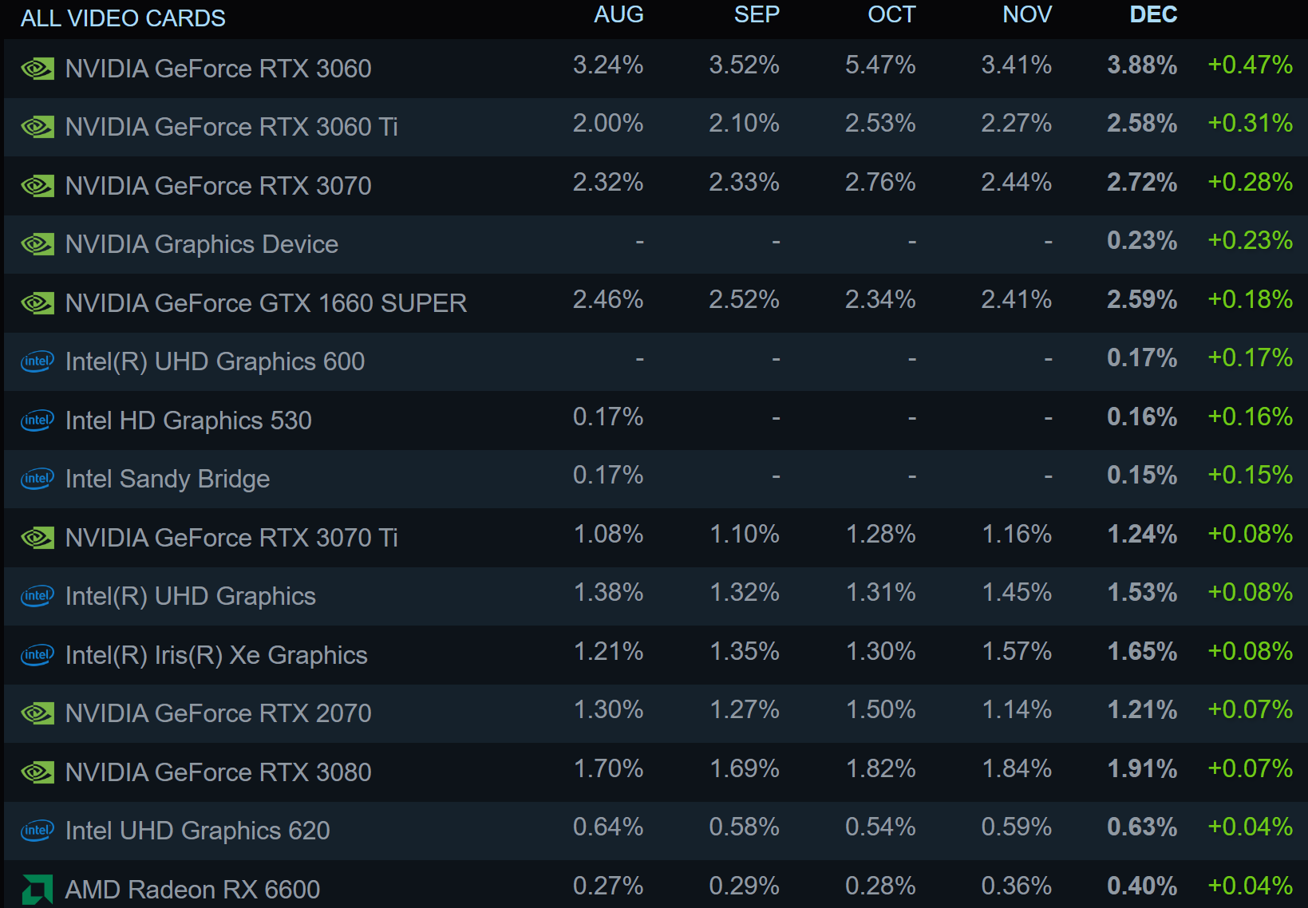Viewport: 1308px width, 908px height.
Task: Open the NVIDIA GeForce RTX 3070 entry
Action: (218, 186)
